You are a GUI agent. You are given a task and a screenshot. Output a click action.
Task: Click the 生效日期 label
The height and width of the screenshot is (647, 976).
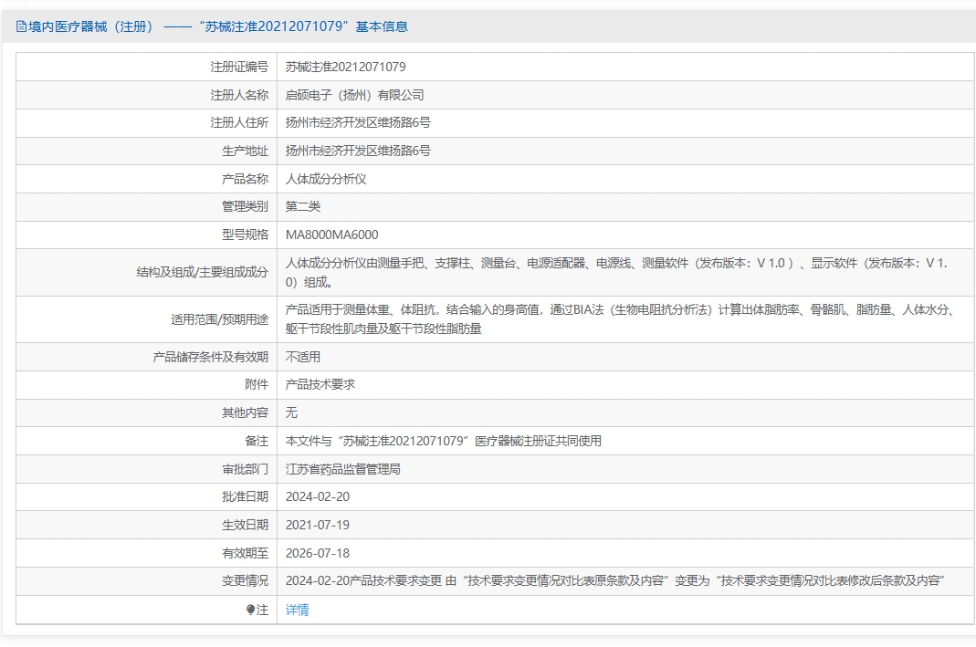point(246,525)
